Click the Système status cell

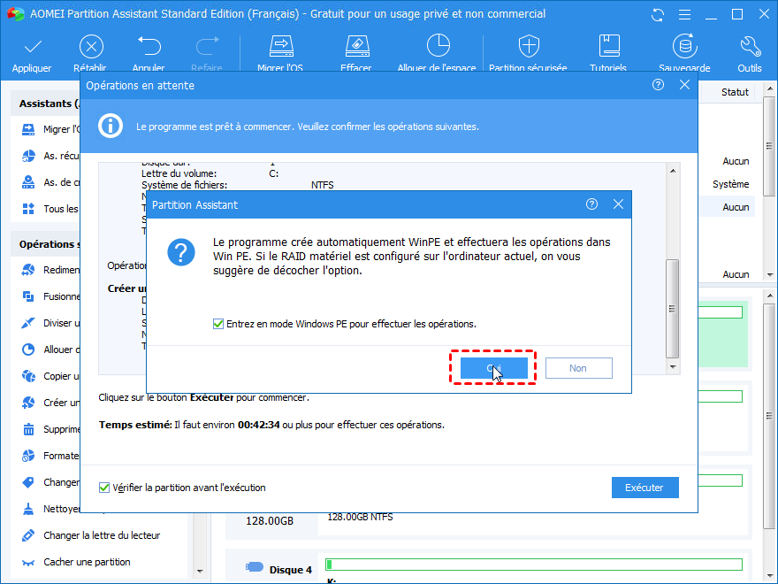(x=731, y=184)
